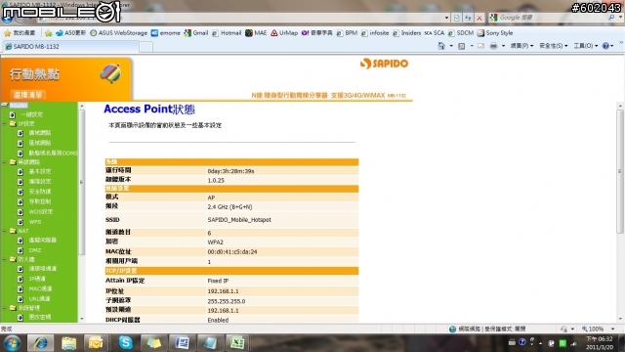Viewport: 625px width, 352px height.
Task: Click the Windows Start button
Action: coord(12,343)
